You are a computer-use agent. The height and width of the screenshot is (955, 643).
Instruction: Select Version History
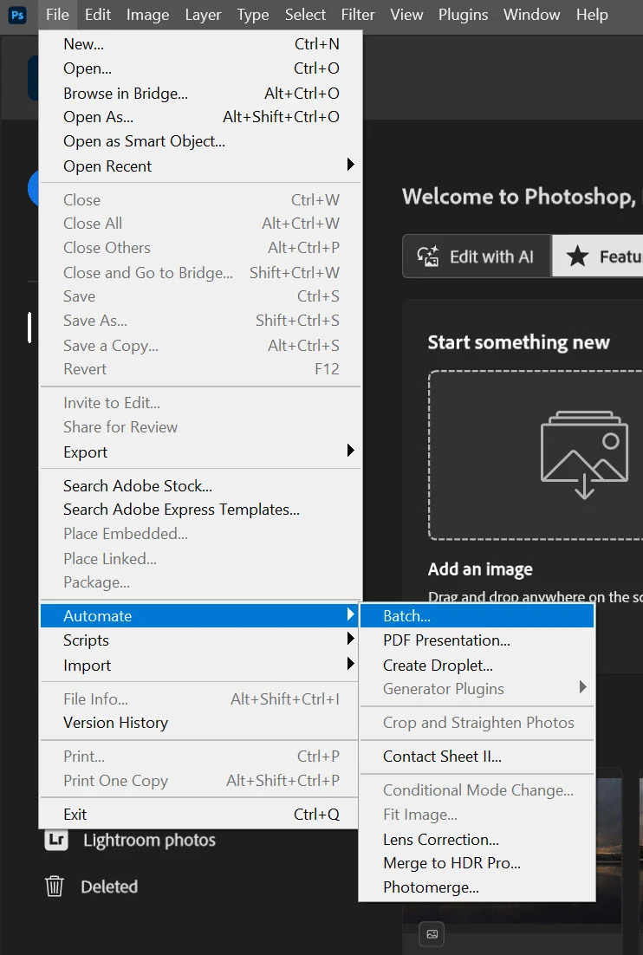pos(200,723)
